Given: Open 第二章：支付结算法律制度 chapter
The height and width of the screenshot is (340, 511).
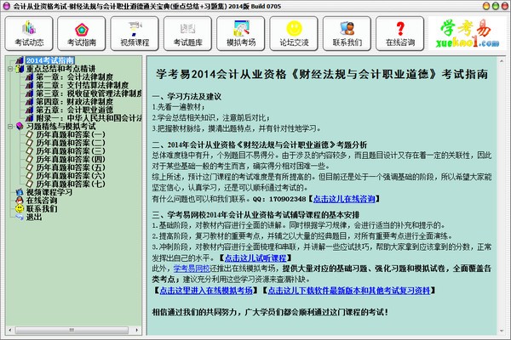Looking at the screenshot, I should click(x=82, y=85).
